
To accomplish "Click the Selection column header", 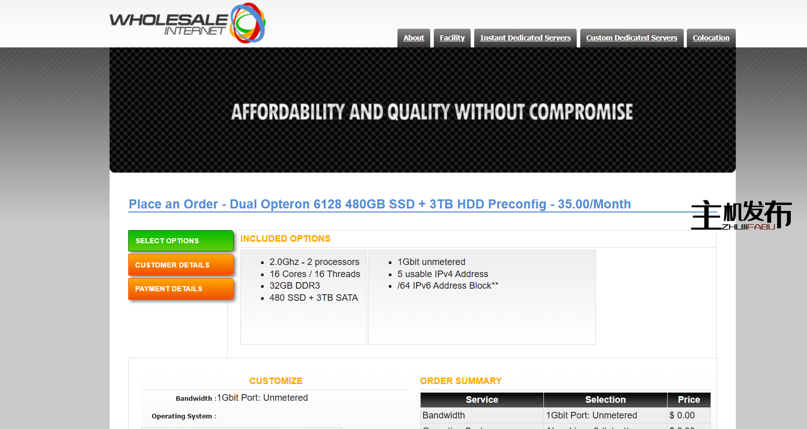I will coord(605,400).
